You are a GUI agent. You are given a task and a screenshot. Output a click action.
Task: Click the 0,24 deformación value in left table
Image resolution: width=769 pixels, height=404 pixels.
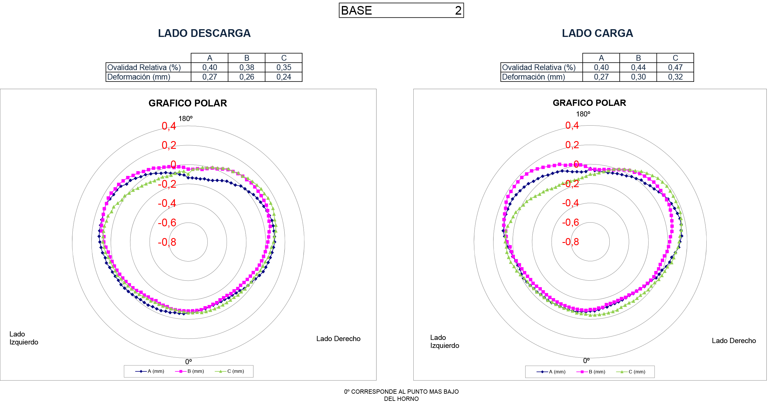point(283,77)
